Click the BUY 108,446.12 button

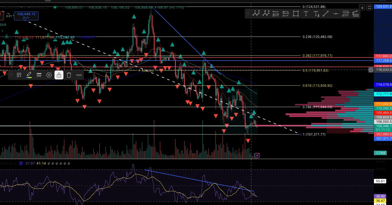26,16
